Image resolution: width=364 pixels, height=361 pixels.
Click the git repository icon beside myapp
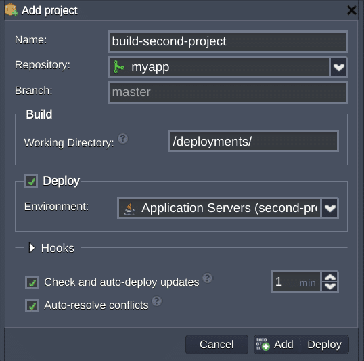(118, 67)
